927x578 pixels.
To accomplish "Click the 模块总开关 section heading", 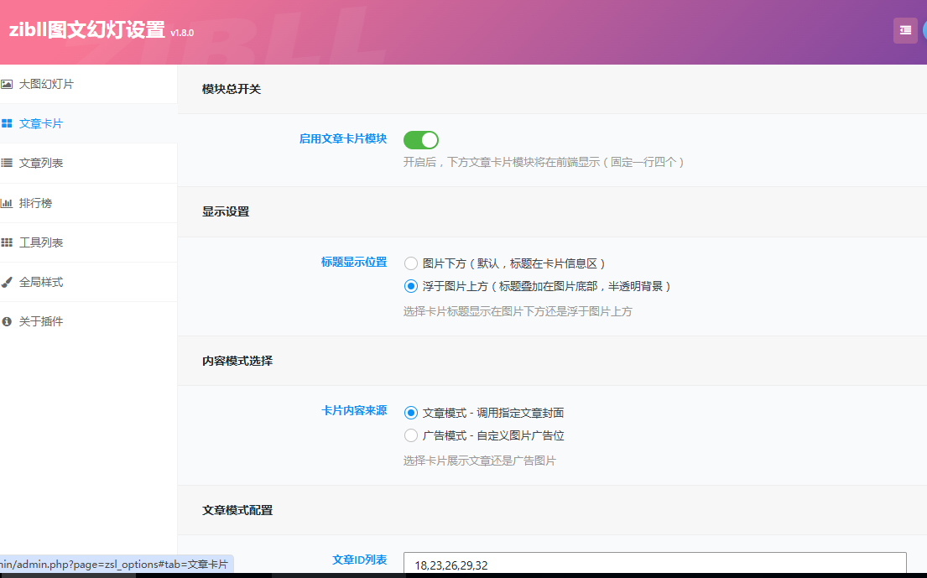I will coord(232,89).
